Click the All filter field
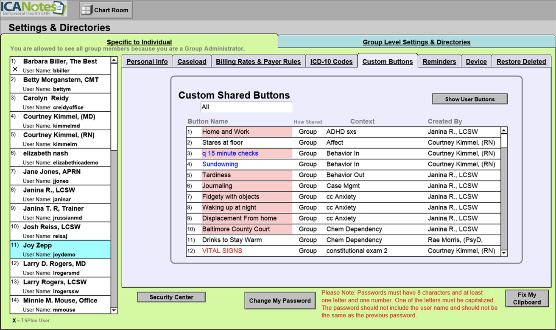This screenshot has height=330, width=556. point(246,107)
